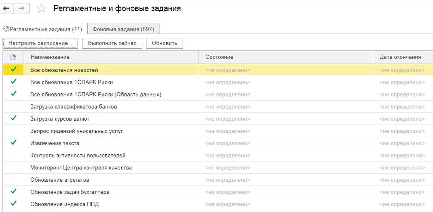This screenshot has width=433, height=212.
Task: Click the globe icon column header
Action: (13, 57)
